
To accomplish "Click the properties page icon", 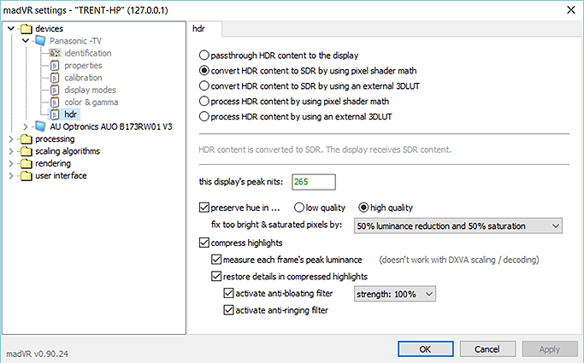I will coord(55,66).
